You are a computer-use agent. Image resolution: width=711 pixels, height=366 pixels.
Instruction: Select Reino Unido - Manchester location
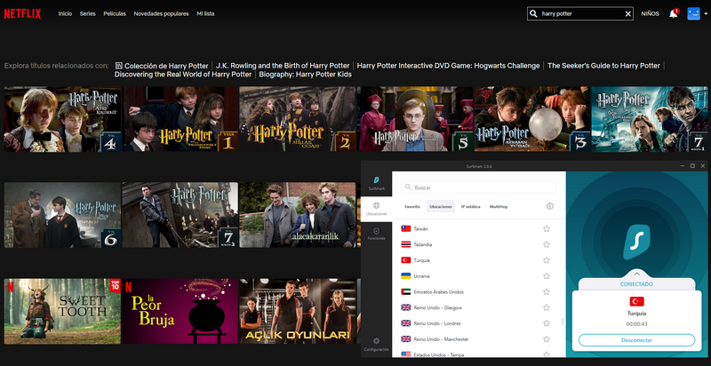click(x=478, y=339)
